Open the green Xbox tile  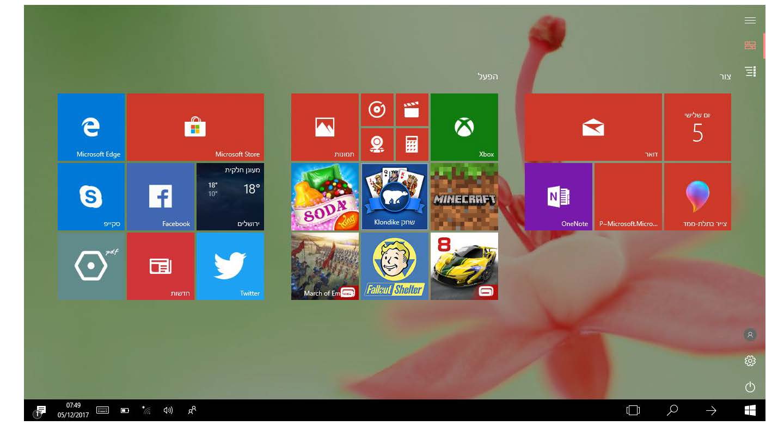click(464, 127)
